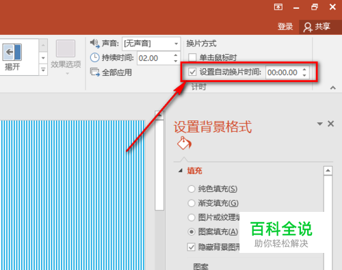This screenshot has width=342, height=270.
Task: Click 全部应用 apply to all button
Action: (x=111, y=72)
